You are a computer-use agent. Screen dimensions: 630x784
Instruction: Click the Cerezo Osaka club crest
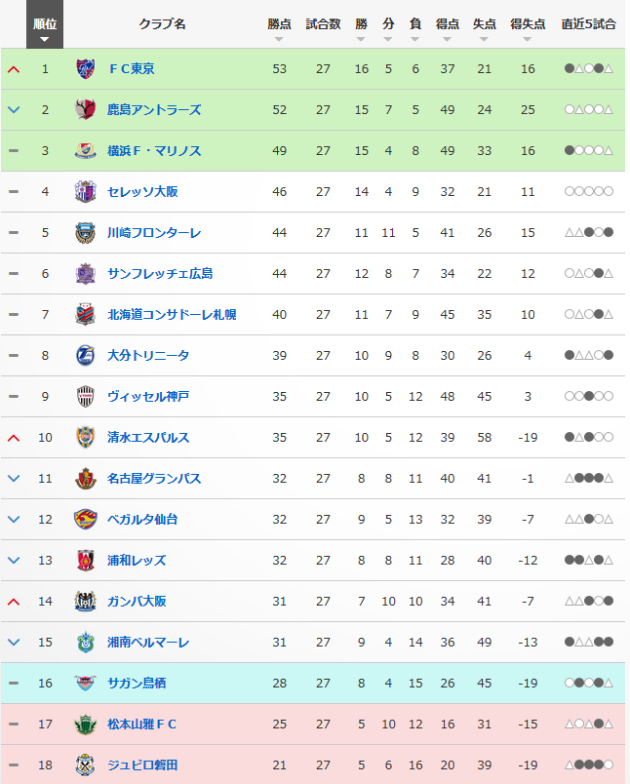86,191
